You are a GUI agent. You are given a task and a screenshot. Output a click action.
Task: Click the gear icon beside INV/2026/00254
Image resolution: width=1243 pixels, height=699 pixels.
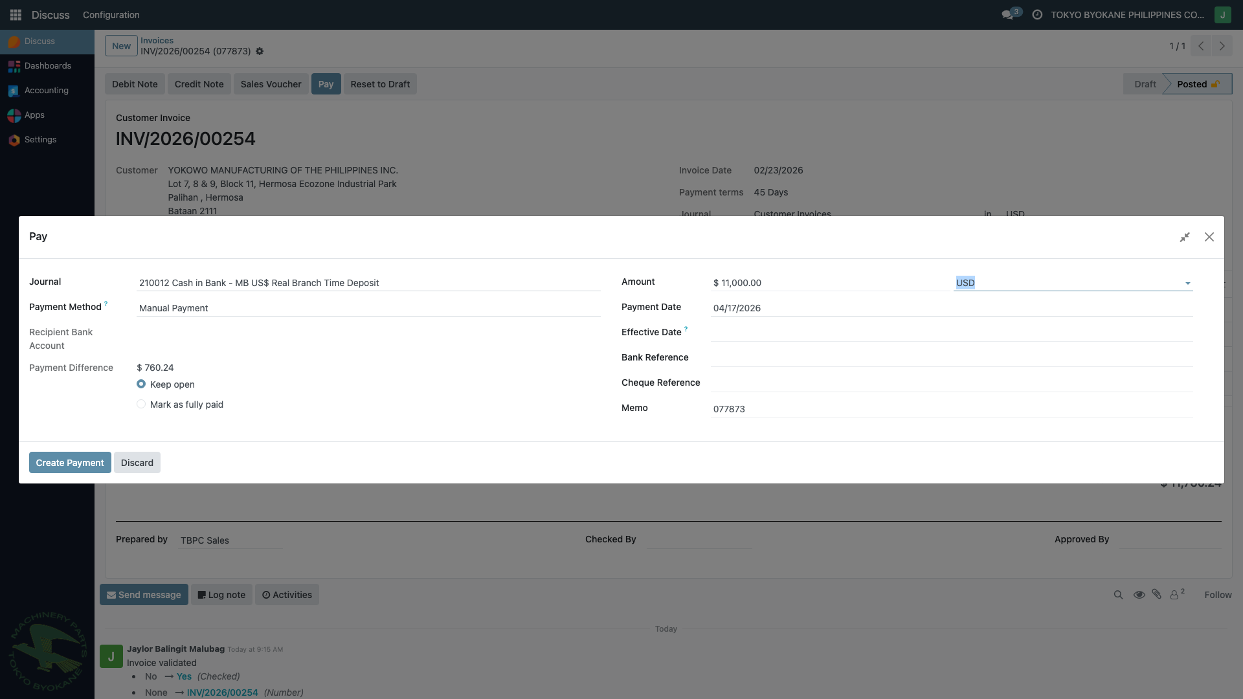(x=259, y=51)
